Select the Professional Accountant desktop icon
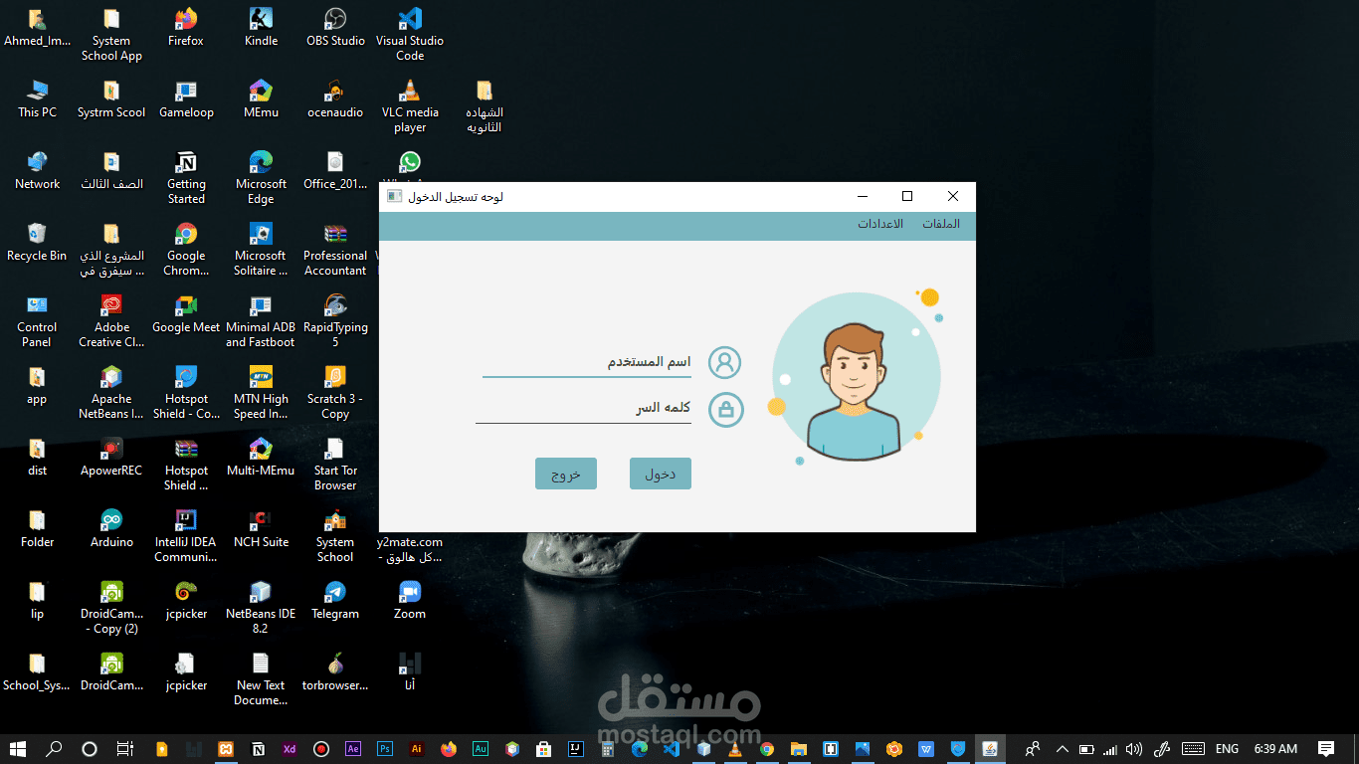Screen dimensions: 1359x764 (335, 249)
